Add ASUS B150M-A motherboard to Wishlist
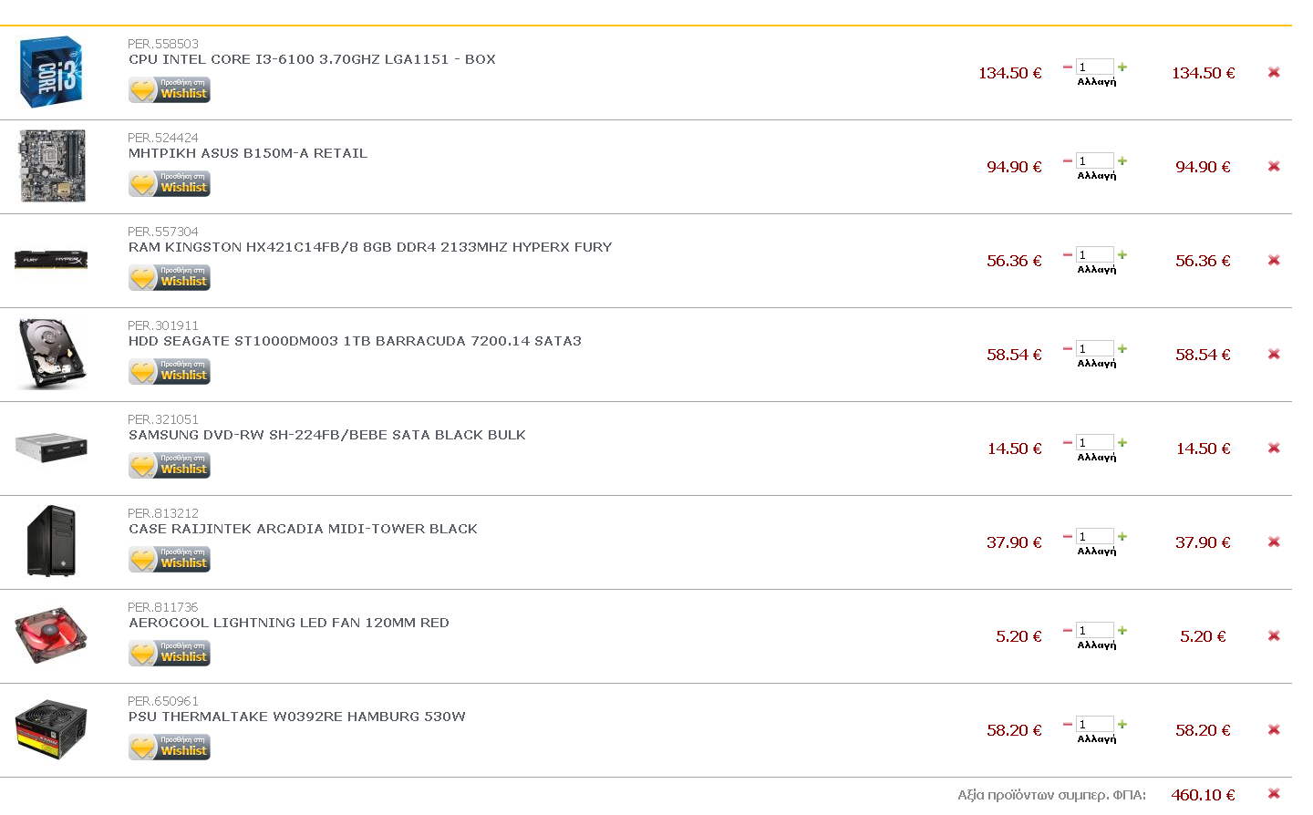The height and width of the screenshot is (815, 1313). 170,183
